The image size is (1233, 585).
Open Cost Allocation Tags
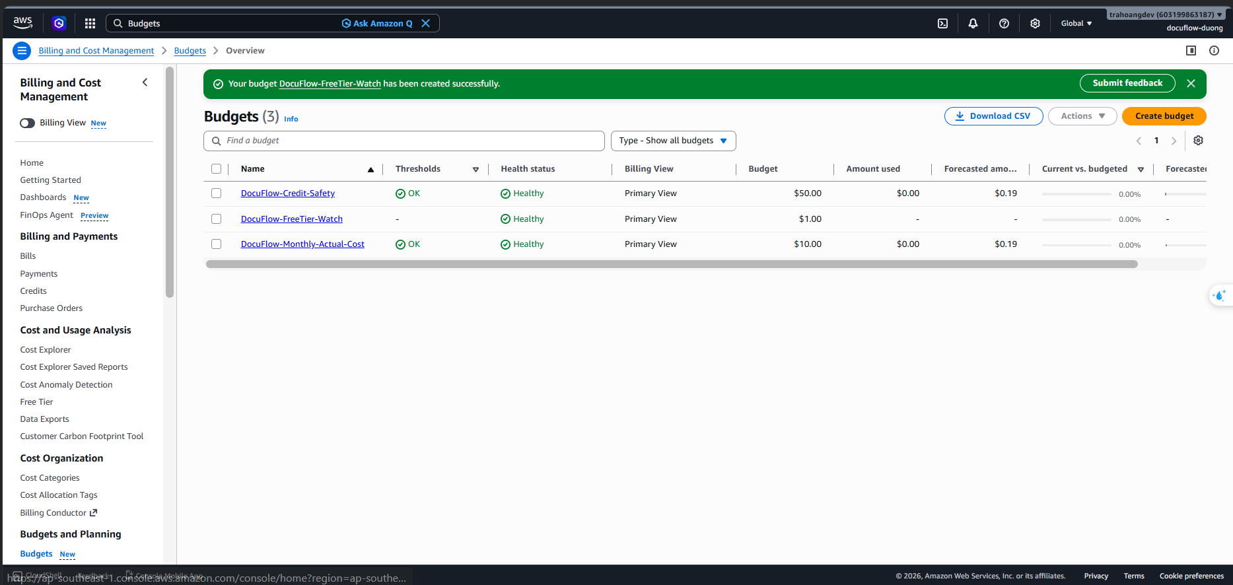(59, 495)
